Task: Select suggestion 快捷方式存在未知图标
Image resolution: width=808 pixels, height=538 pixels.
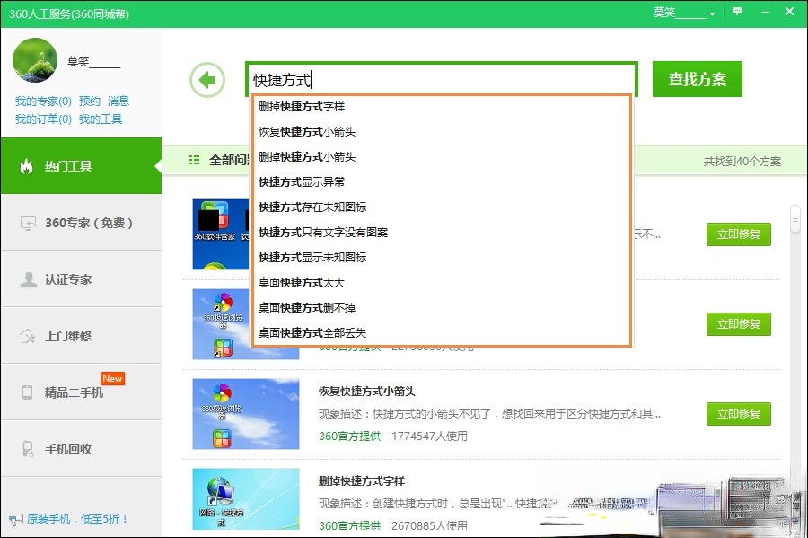Action: pyautogui.click(x=441, y=207)
